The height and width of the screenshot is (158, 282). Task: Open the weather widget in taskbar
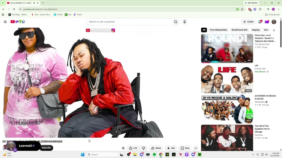(x=7, y=154)
